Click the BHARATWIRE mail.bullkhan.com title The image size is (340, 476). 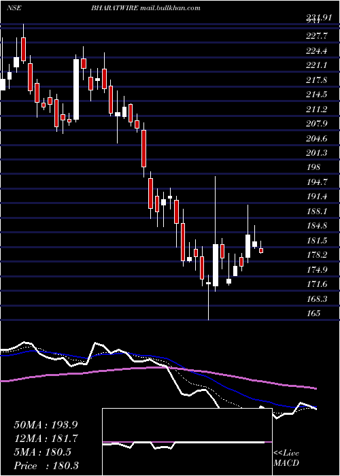tap(146, 8)
